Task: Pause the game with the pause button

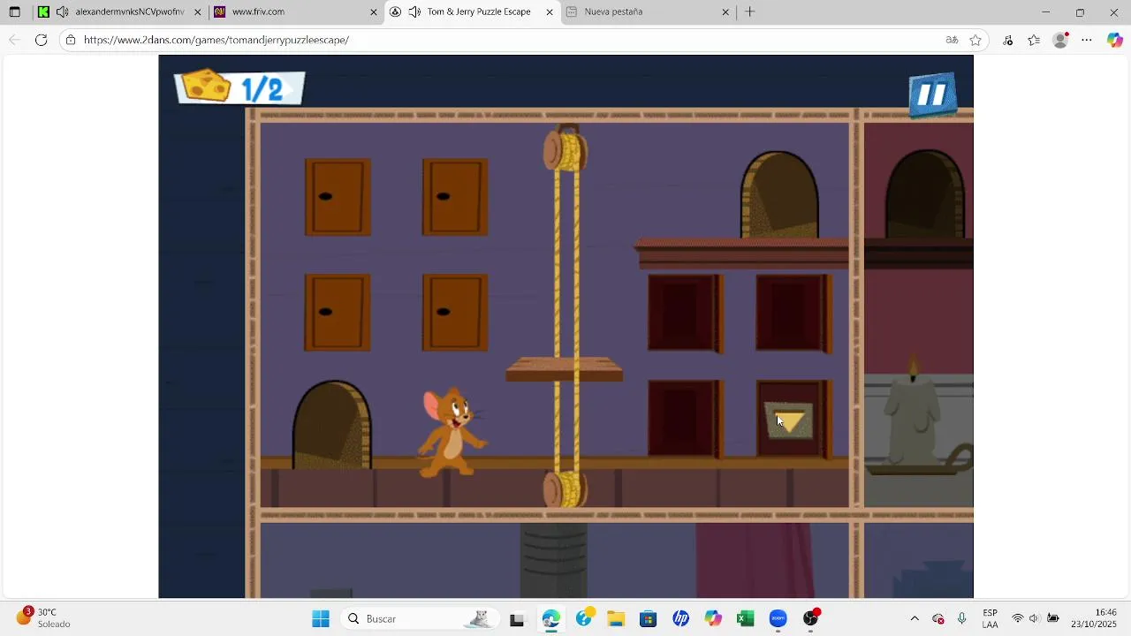Action: click(932, 95)
